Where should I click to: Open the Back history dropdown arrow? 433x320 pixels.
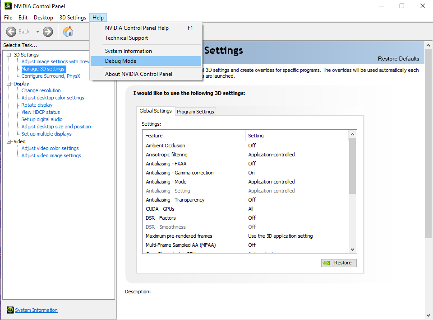(37, 32)
